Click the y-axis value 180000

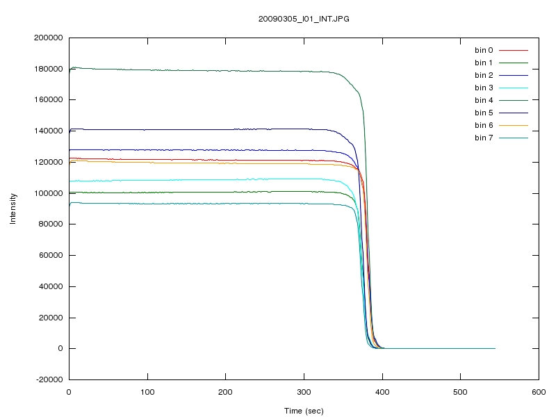tap(48, 69)
